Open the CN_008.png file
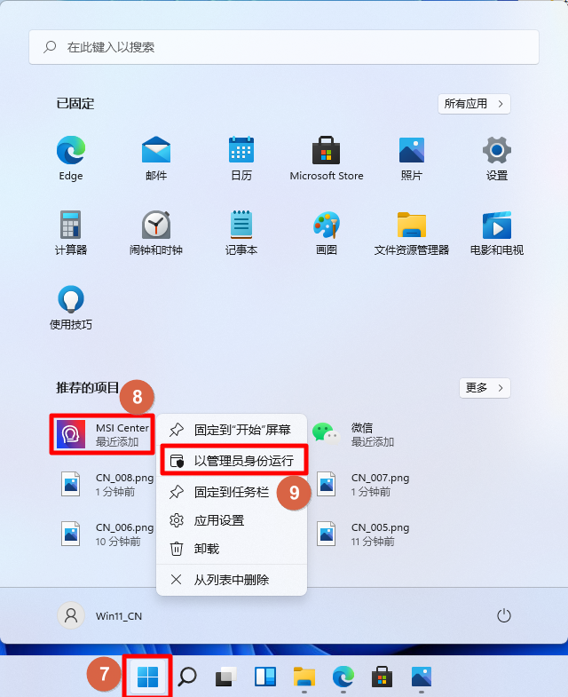 106,484
